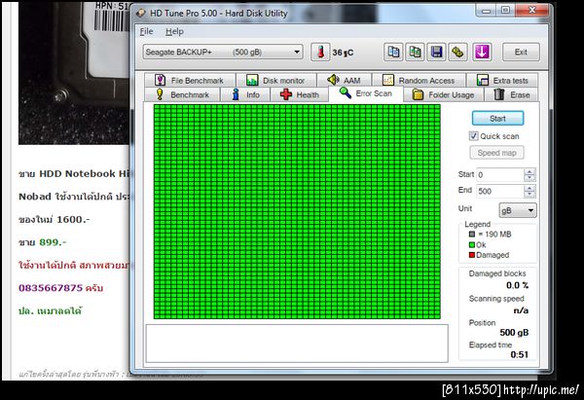The image size is (584, 400).
Task: Click the Speed map button
Action: tap(496, 153)
